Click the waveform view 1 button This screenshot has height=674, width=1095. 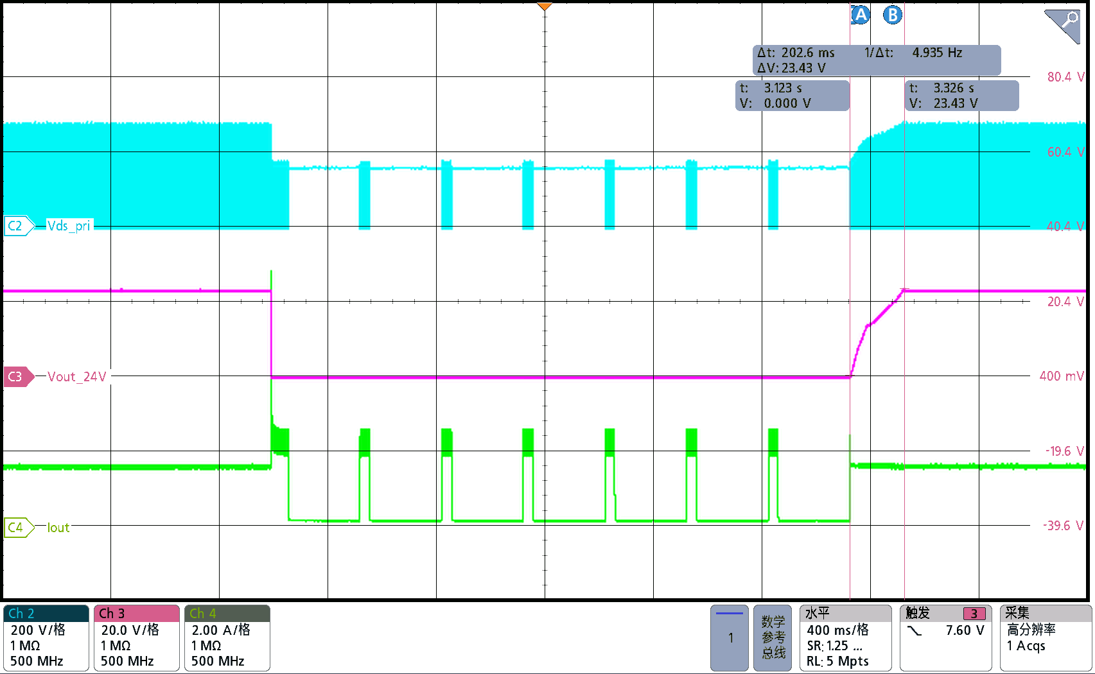730,638
